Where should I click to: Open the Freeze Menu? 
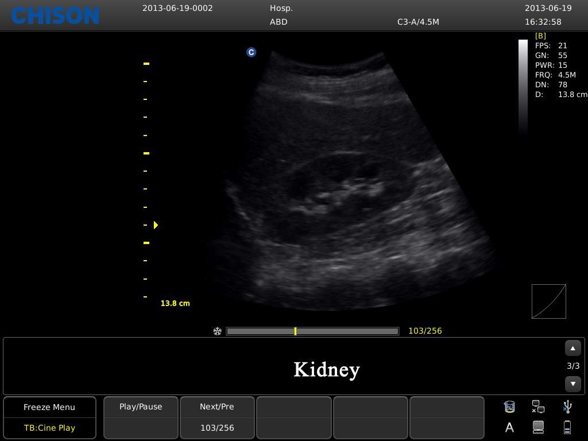(49, 407)
